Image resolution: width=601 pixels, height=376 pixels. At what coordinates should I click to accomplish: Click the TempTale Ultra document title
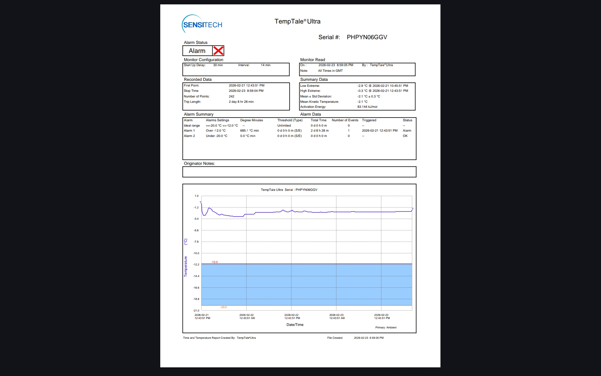[x=297, y=21]
